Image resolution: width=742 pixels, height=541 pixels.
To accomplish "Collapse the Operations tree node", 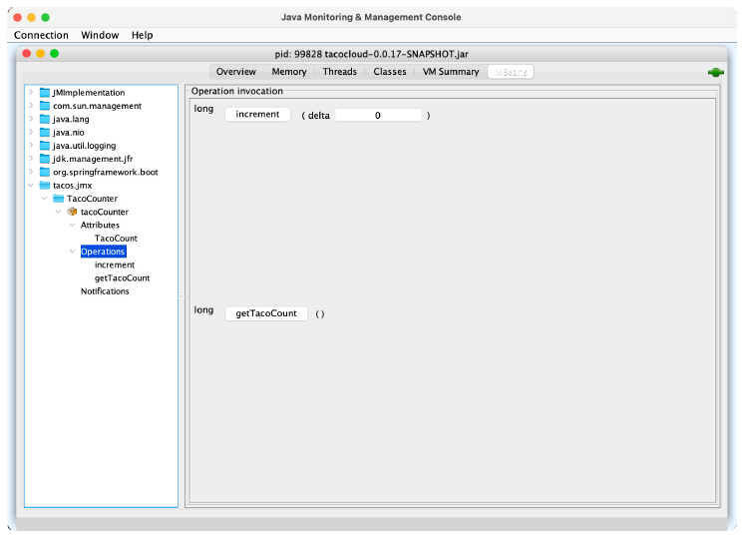I will click(72, 252).
